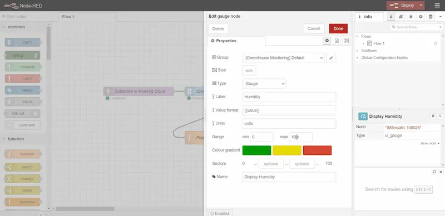Open the context data database tab
Screen dimensions: 445x216
coord(431,17)
